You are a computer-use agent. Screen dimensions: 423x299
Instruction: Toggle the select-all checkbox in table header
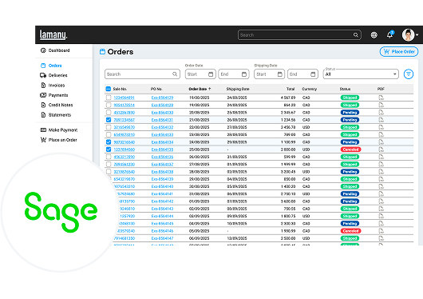click(109, 89)
